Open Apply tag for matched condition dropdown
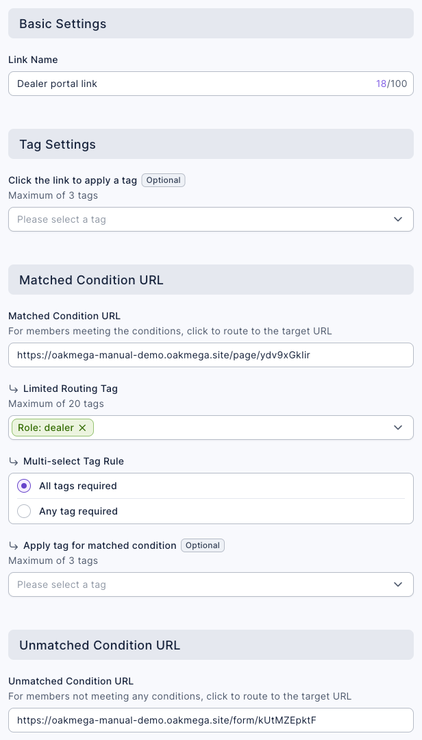Viewport: 422px width, 740px height. (211, 584)
